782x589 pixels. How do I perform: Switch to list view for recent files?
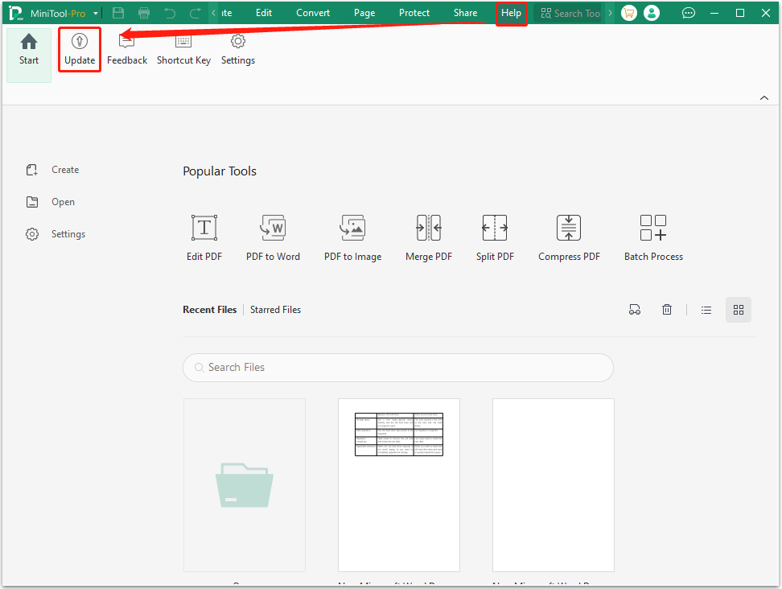point(706,310)
